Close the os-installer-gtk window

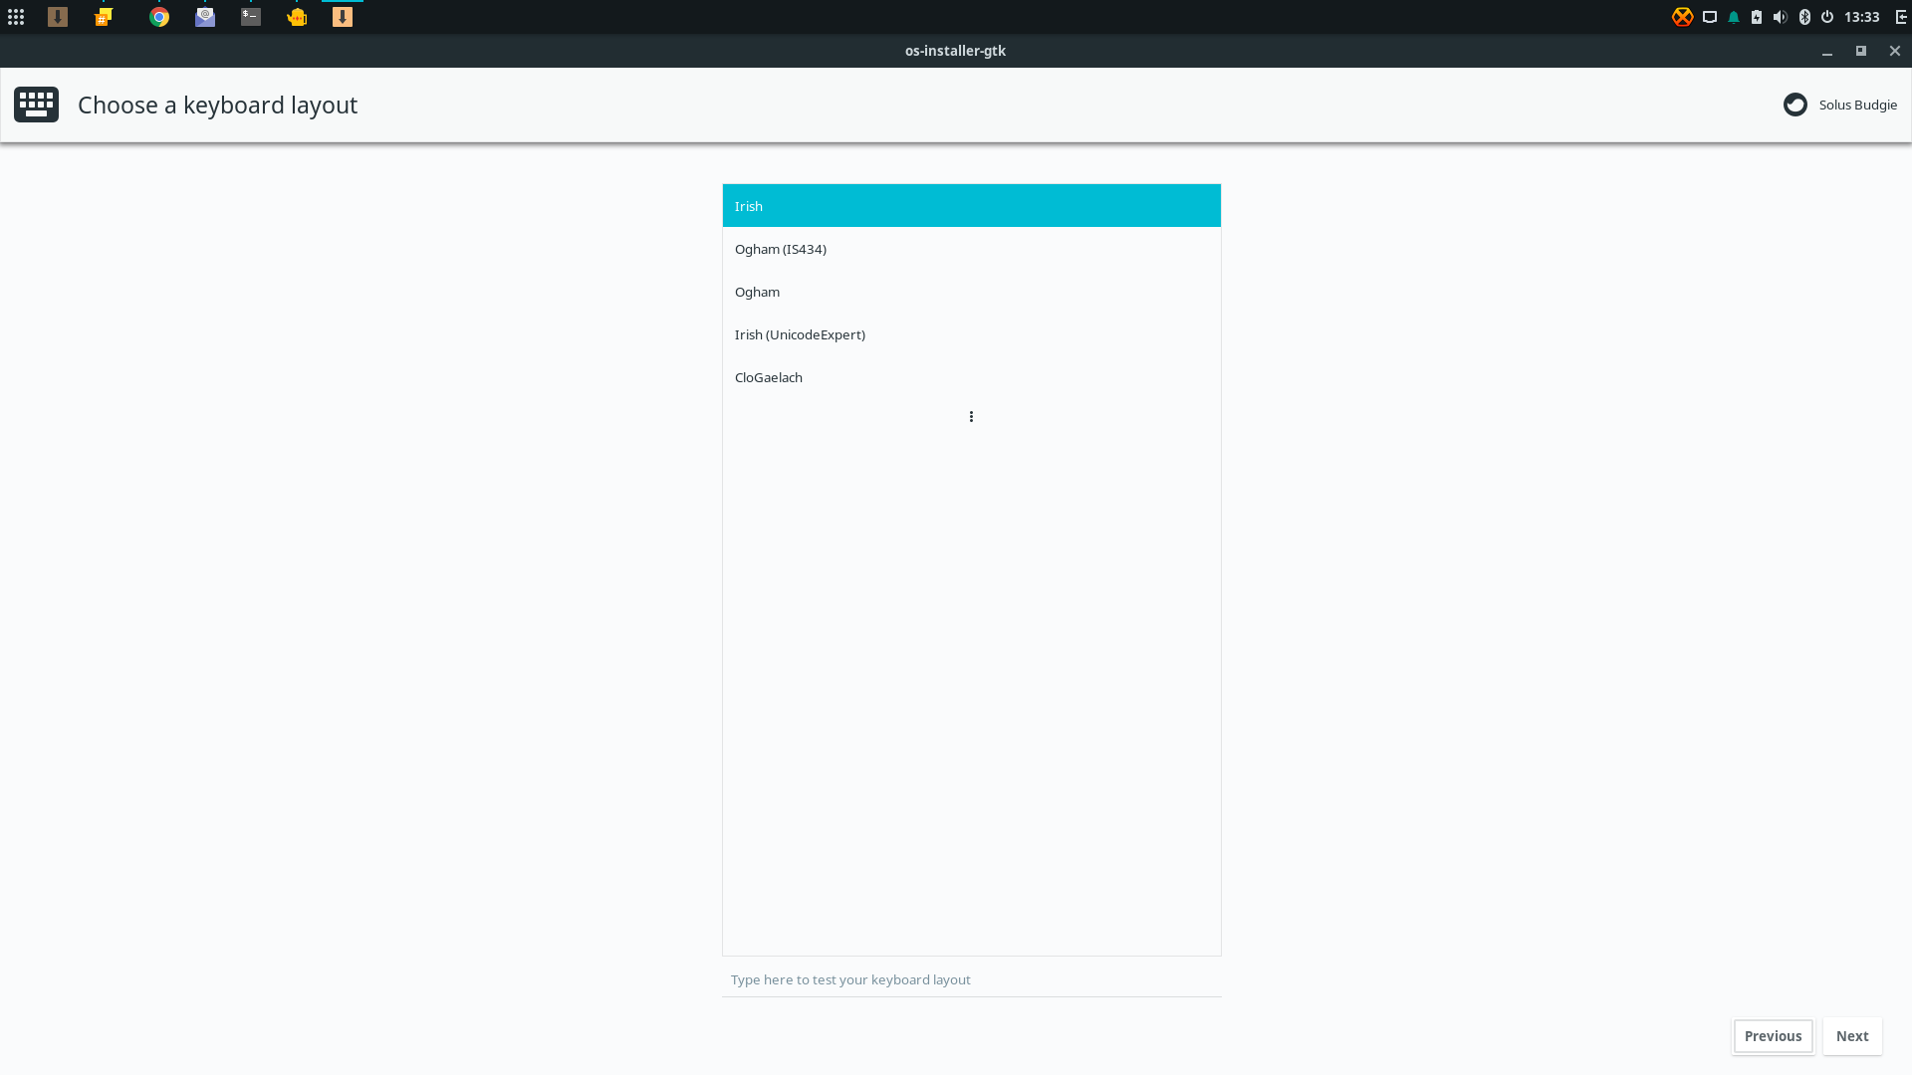[1895, 51]
